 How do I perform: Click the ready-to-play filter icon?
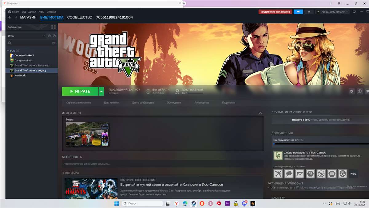point(54,36)
